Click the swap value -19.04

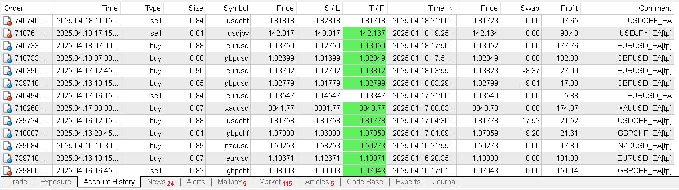pos(530,83)
